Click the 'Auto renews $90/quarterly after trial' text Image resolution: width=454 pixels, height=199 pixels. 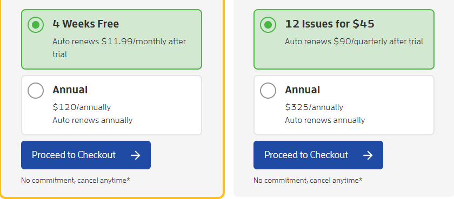tap(354, 42)
